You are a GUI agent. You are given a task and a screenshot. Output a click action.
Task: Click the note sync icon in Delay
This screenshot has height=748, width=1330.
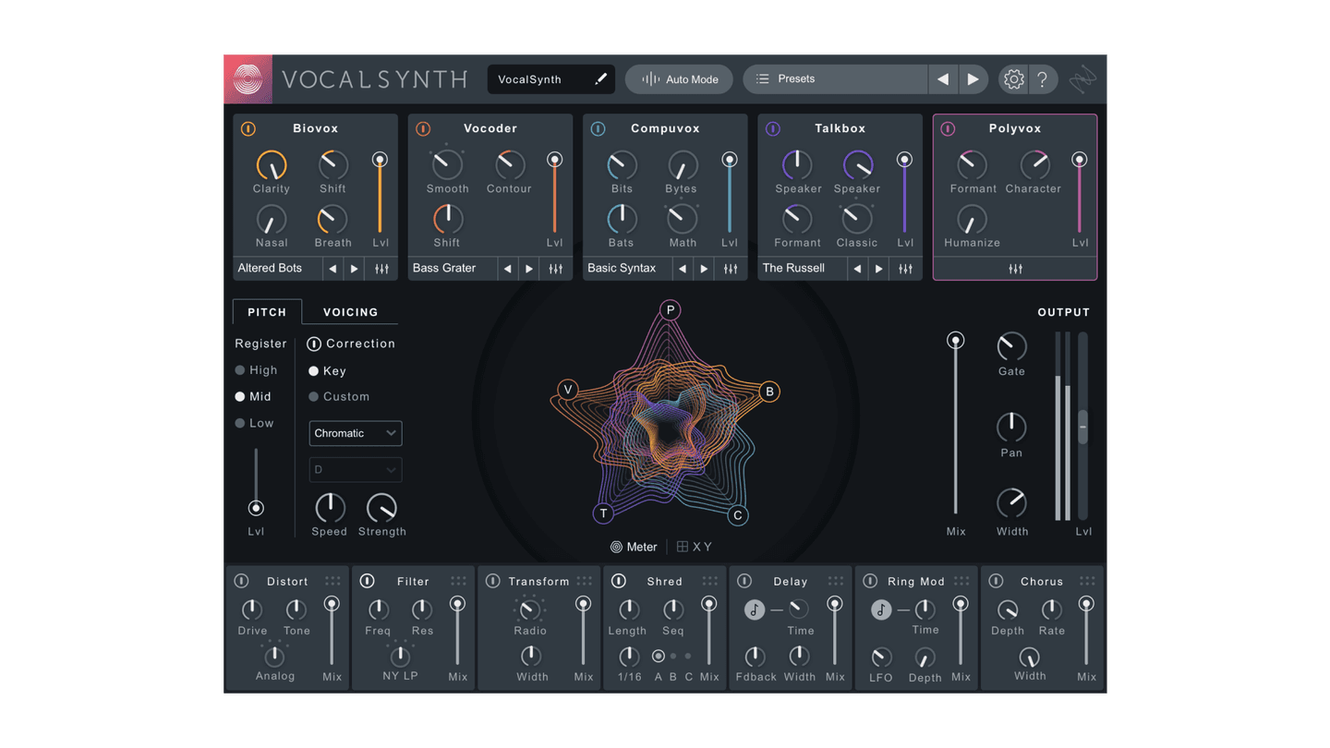(x=753, y=608)
